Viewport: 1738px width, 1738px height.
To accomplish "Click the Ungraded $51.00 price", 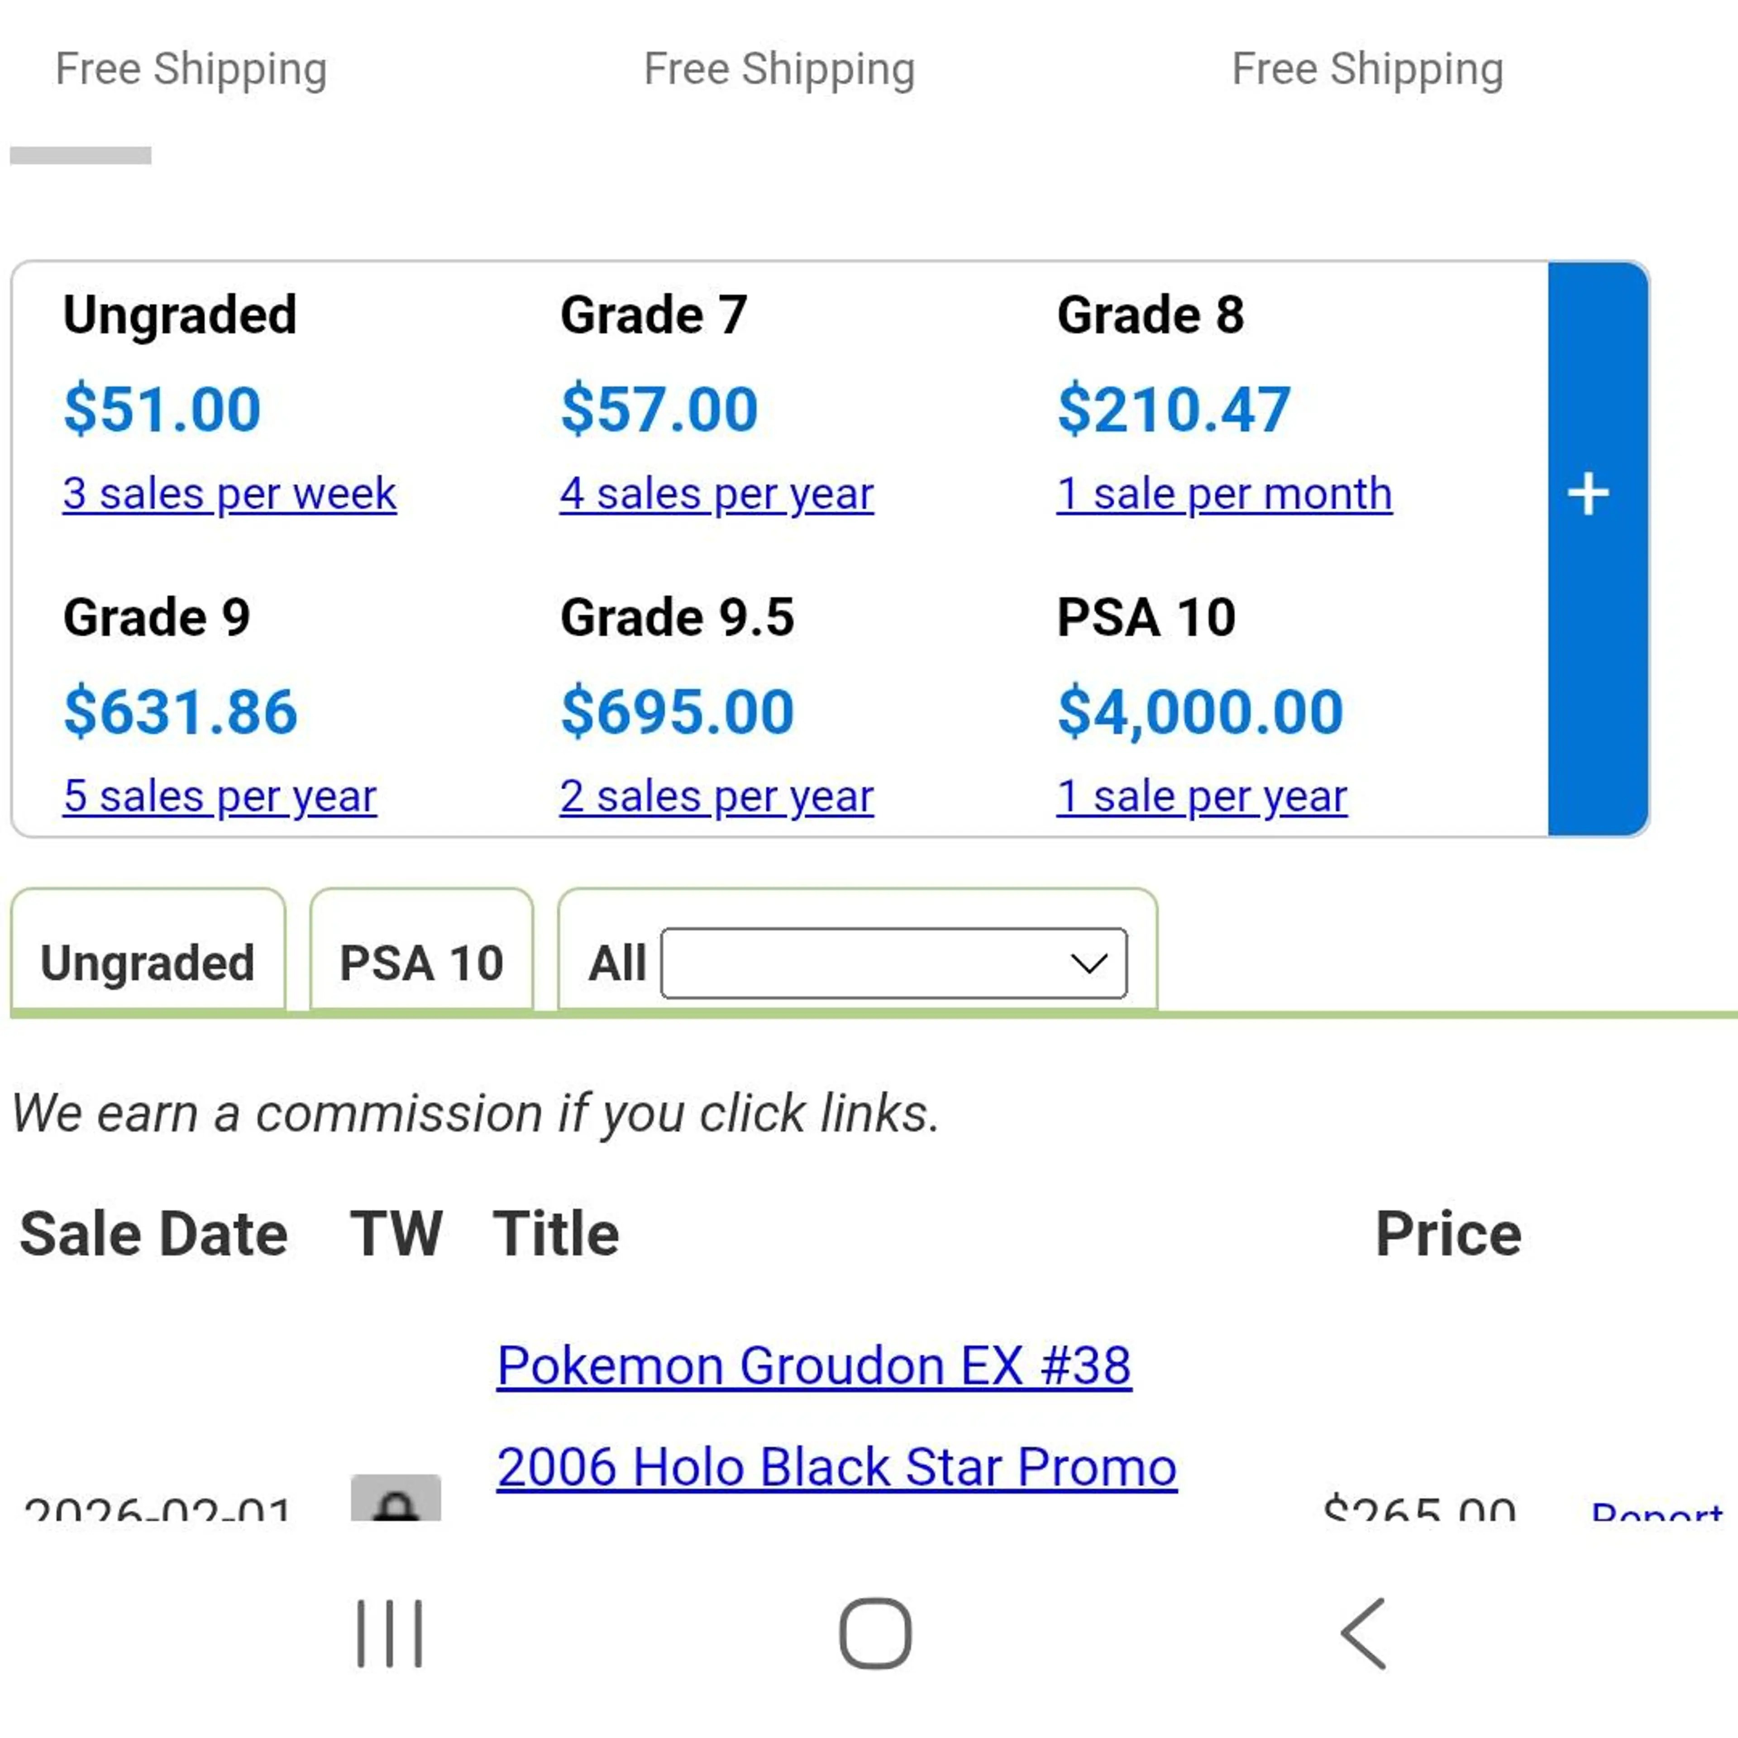I will coord(163,409).
